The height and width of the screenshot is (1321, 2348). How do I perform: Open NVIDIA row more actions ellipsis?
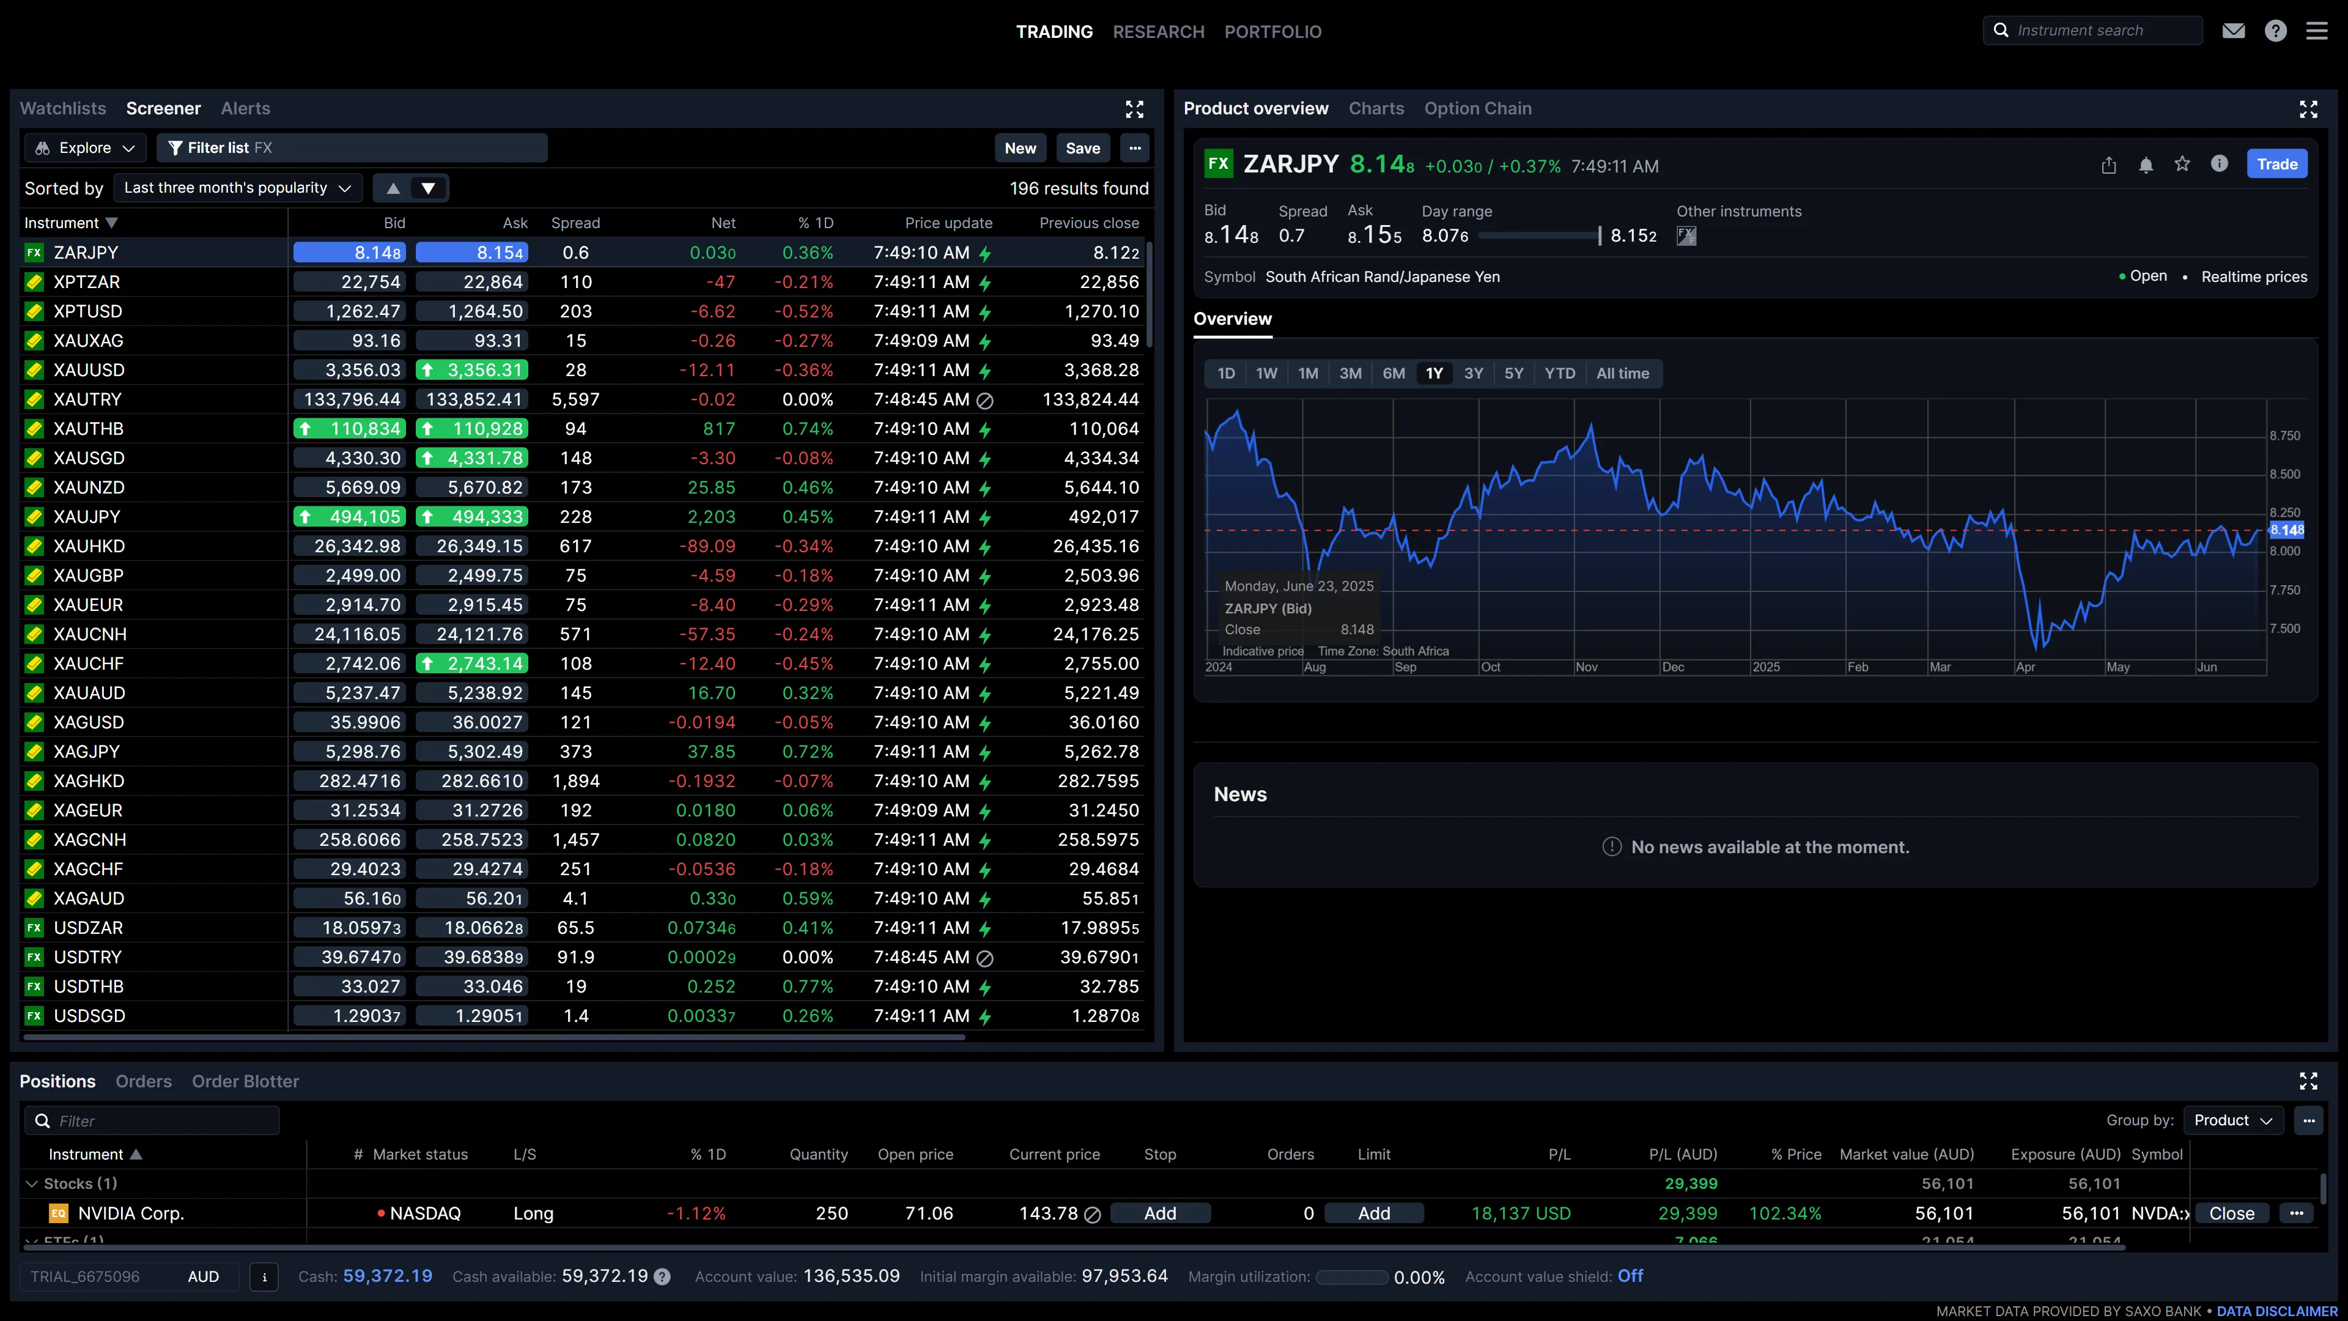coord(2296,1213)
